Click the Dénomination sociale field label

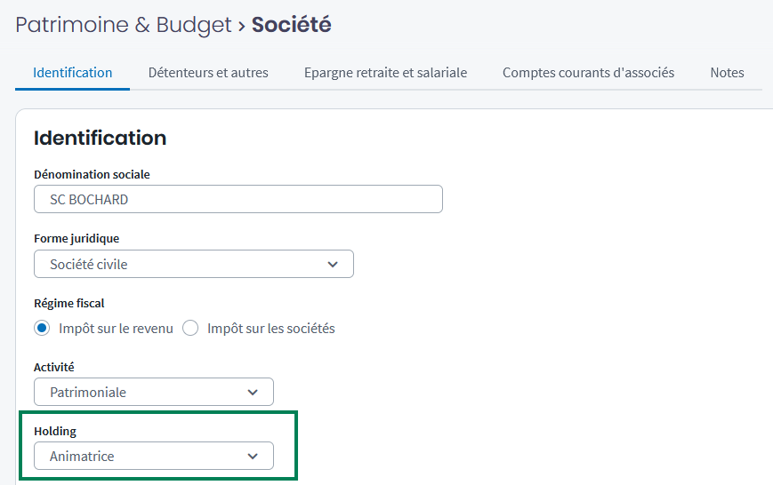tap(92, 174)
